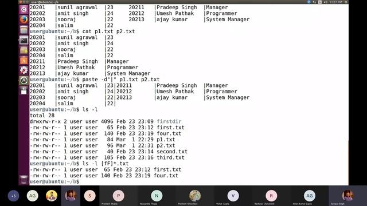Image resolution: width=367 pixels, height=206 pixels.
Task: Click the '20204 |salim' row in paste output
Action: click(x=73, y=104)
